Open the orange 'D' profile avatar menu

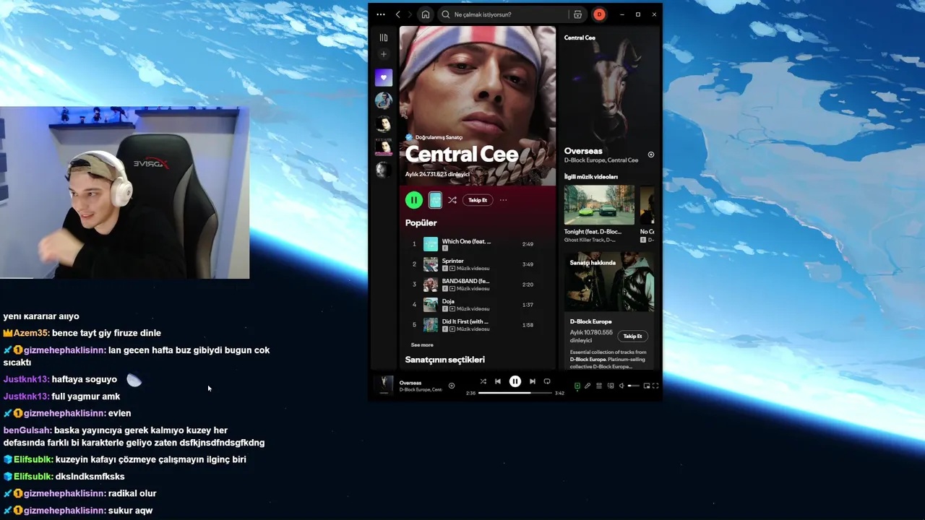pos(599,14)
